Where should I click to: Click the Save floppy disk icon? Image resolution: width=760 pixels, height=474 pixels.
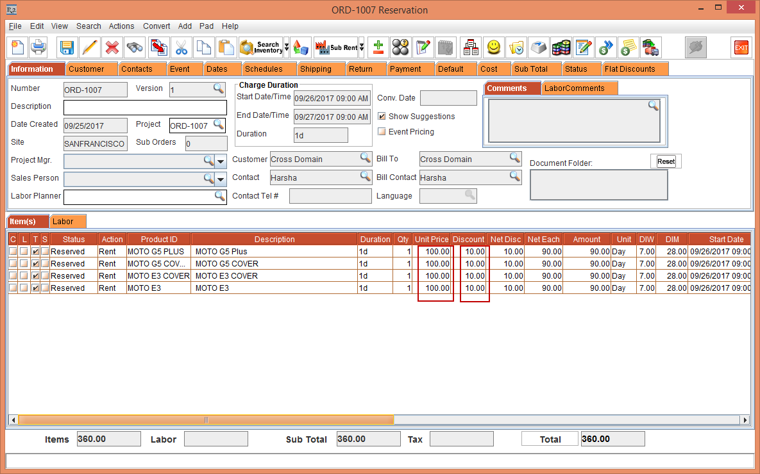(67, 47)
